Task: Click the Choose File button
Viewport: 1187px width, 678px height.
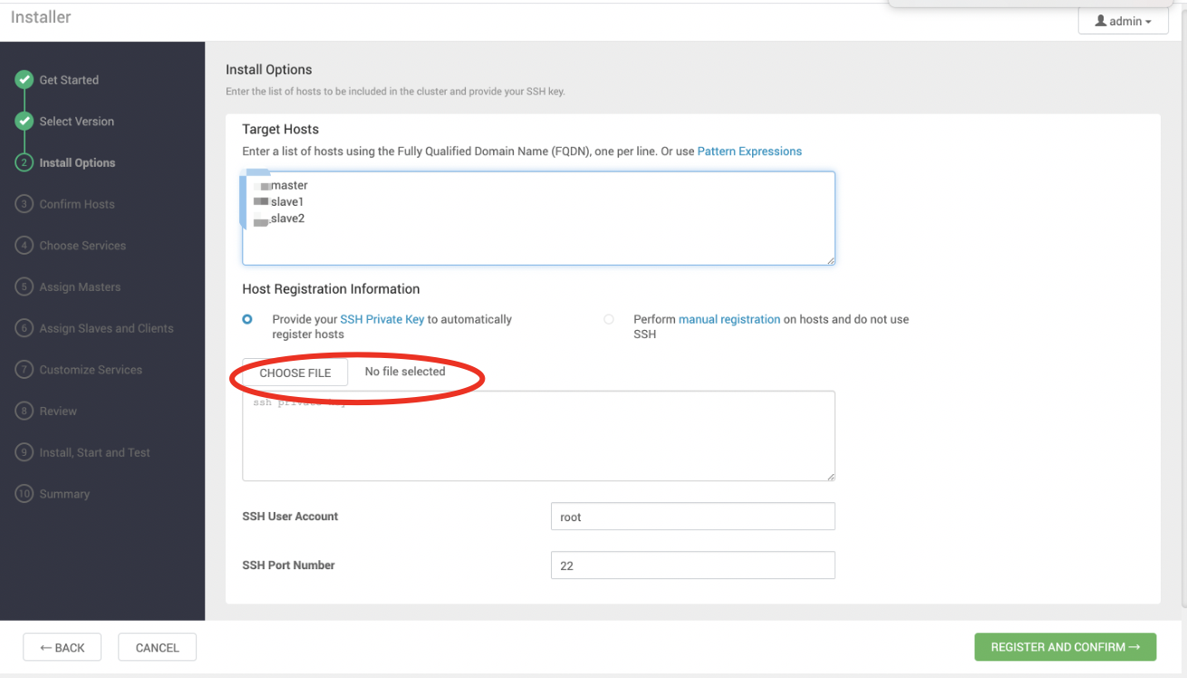Action: [x=295, y=373]
